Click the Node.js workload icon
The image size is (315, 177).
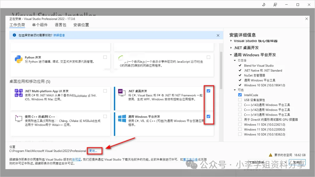pyautogui.click(x=121, y=58)
